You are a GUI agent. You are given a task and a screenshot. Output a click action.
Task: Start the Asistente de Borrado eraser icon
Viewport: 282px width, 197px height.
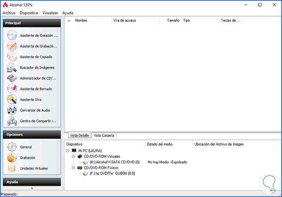pos(12,89)
